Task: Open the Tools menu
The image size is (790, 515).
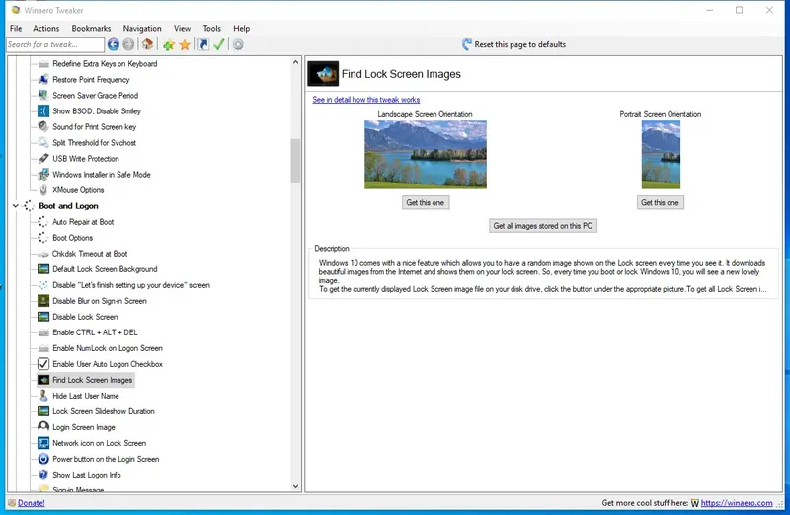Action: tap(211, 29)
